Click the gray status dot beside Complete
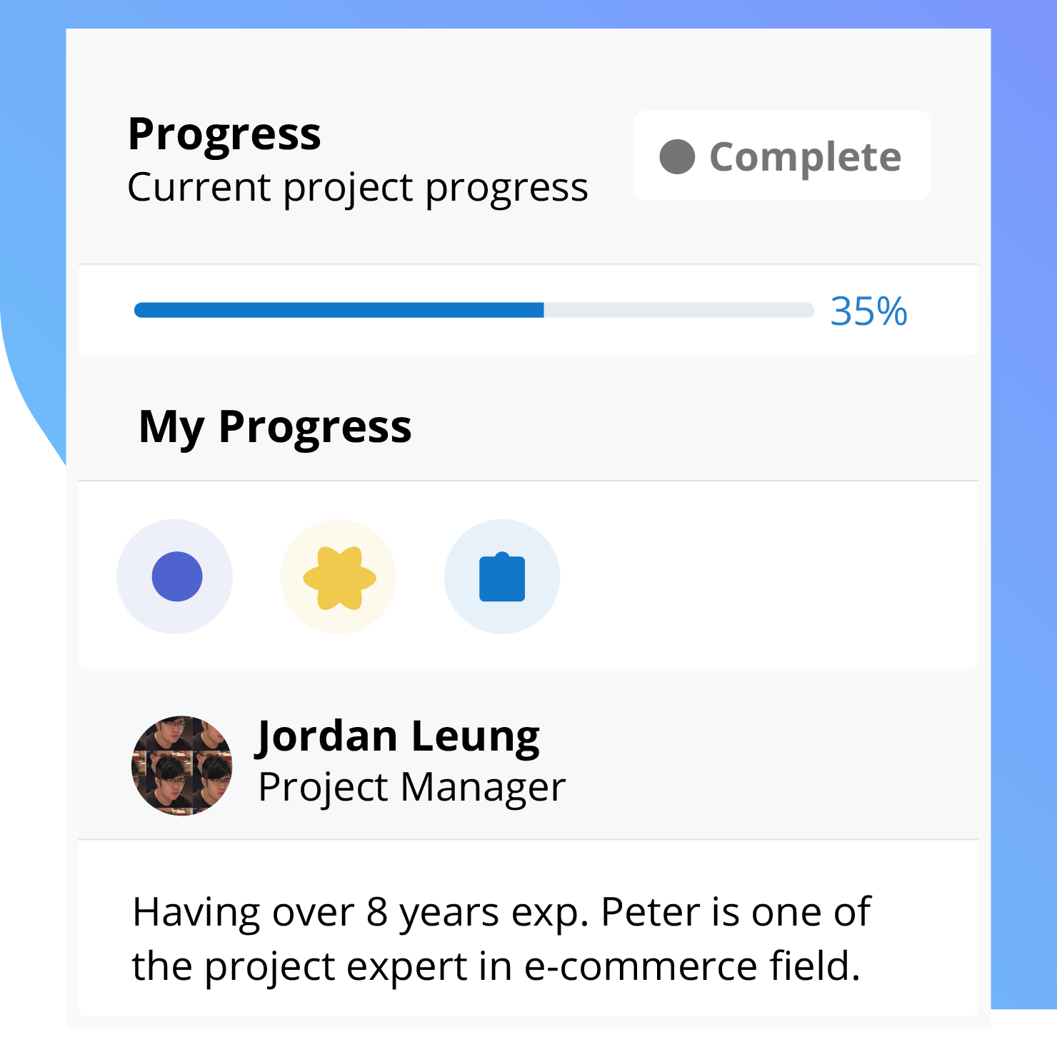 coord(677,156)
